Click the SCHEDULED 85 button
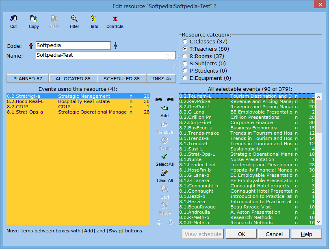Screen dimensions: 329x249 pyautogui.click(x=122, y=79)
